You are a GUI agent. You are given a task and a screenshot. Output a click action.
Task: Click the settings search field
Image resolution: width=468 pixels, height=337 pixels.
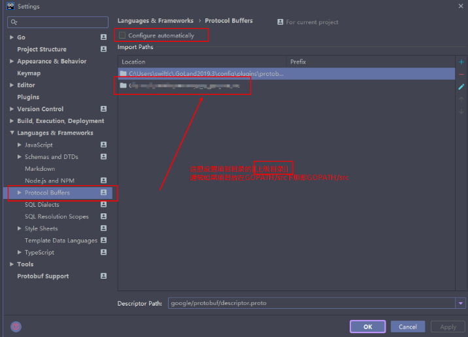[58, 22]
